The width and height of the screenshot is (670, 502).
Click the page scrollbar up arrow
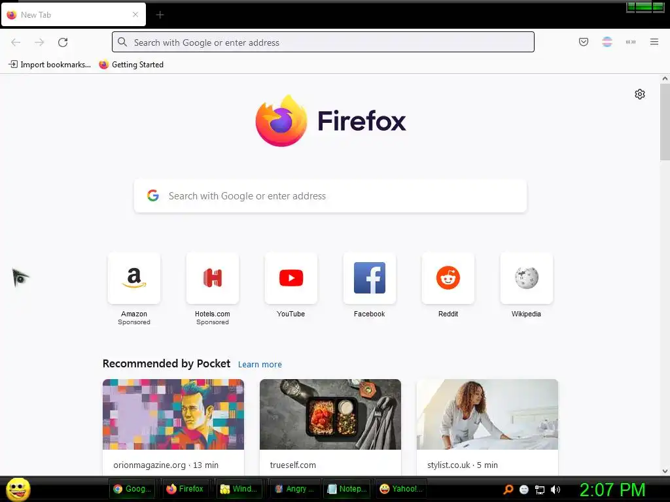665,78
